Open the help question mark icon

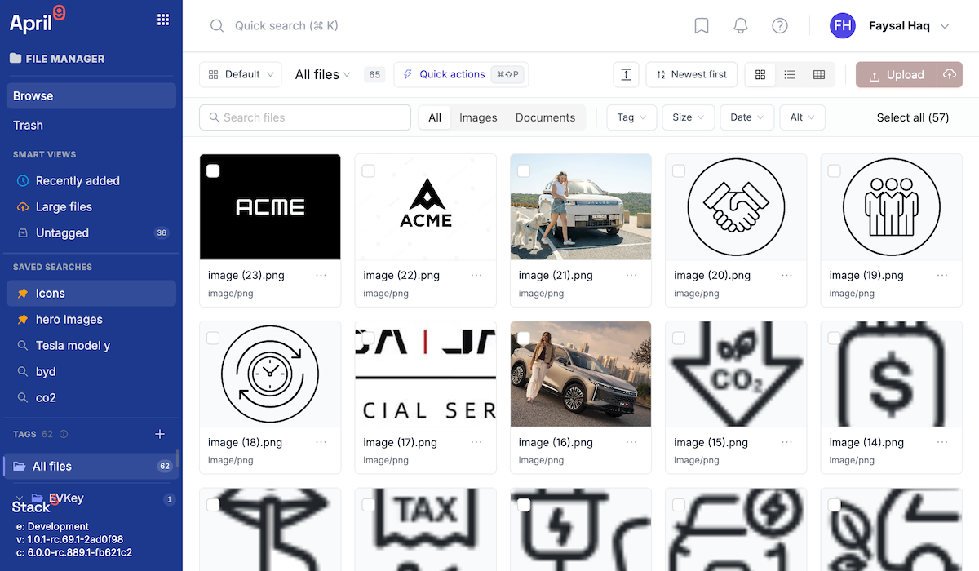[780, 26]
